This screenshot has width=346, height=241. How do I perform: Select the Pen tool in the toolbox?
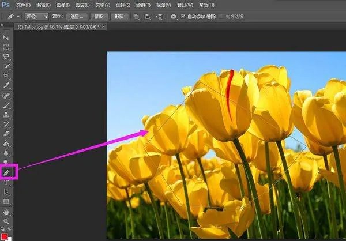point(7,172)
